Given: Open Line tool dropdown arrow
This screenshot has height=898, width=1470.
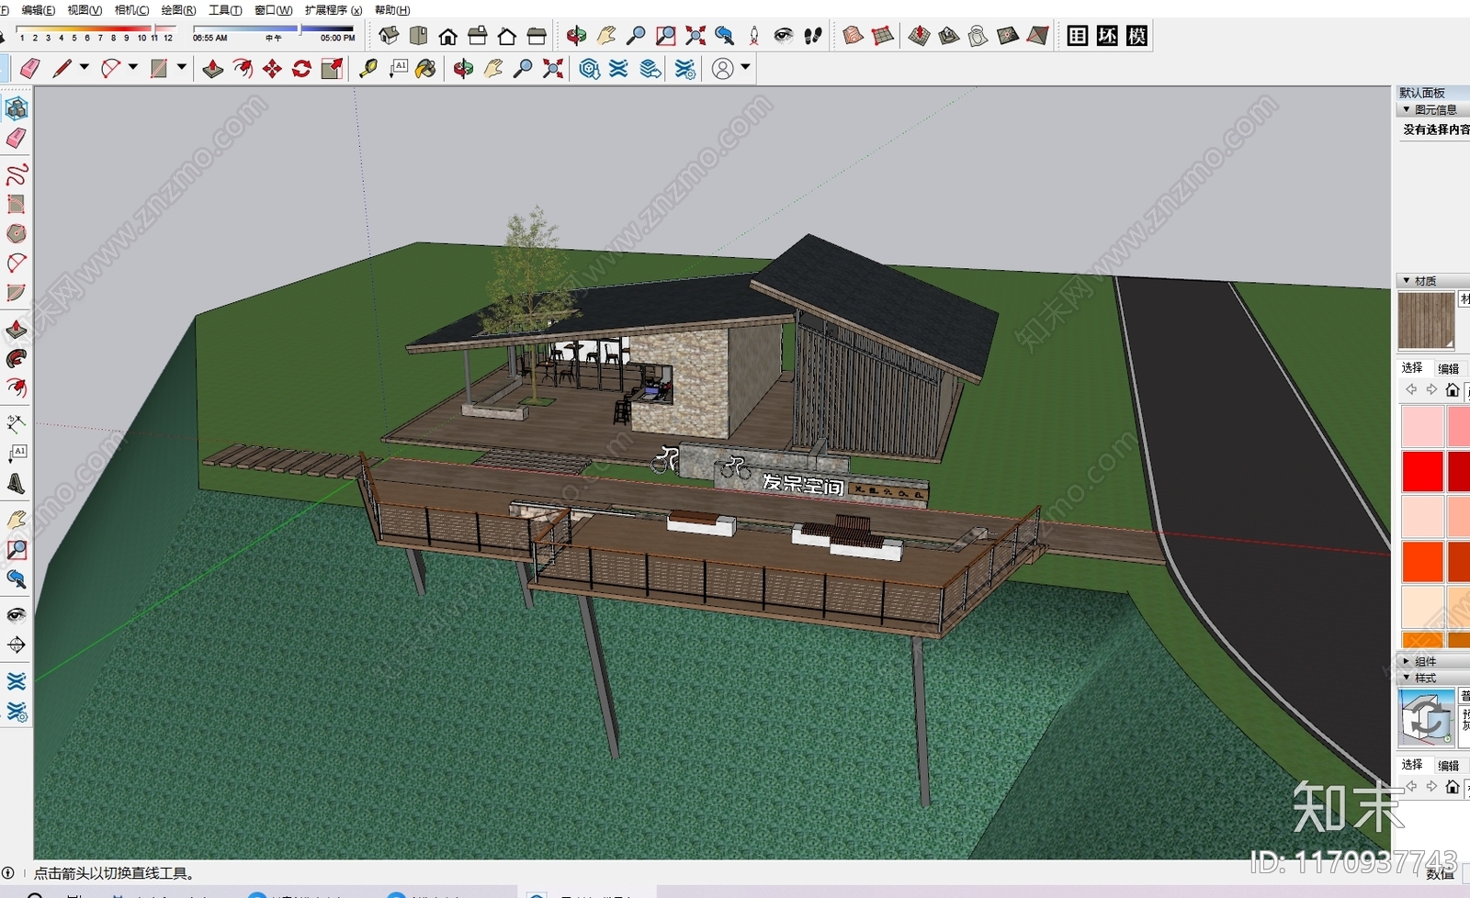Looking at the screenshot, I should 85,67.
